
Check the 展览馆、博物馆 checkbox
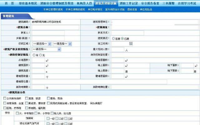(x=27, y=103)
